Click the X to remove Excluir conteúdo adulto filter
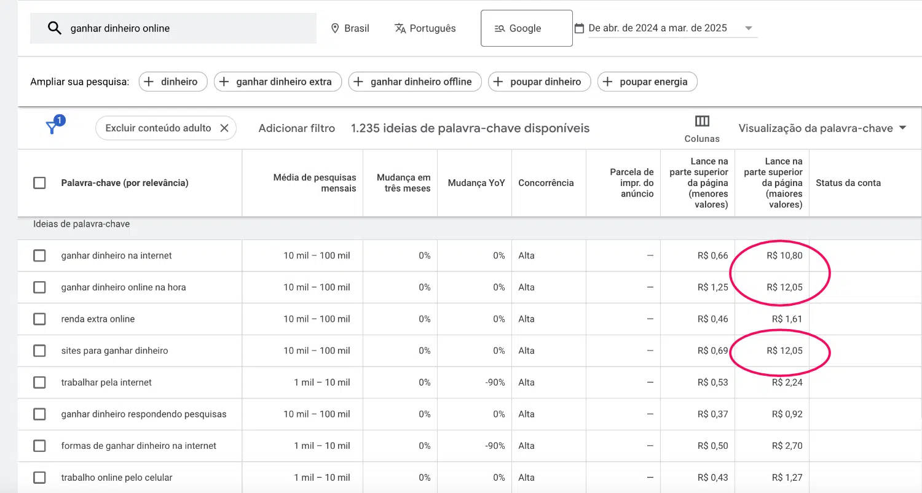 [x=225, y=128]
